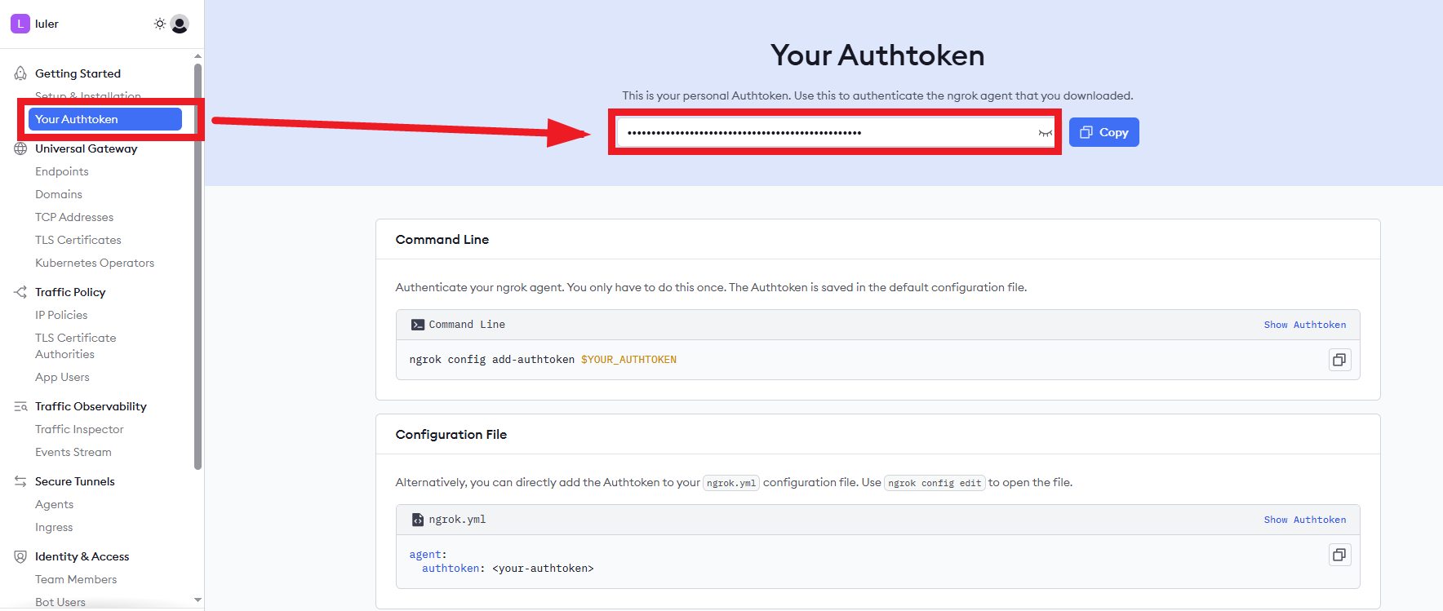Select the Secure Tunnels section heading
The image size is (1443, 611).
coord(75,481)
